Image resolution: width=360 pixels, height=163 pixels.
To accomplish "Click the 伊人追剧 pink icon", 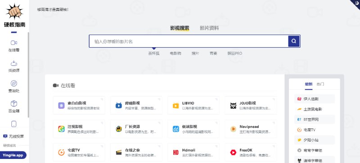I will point(299,99).
